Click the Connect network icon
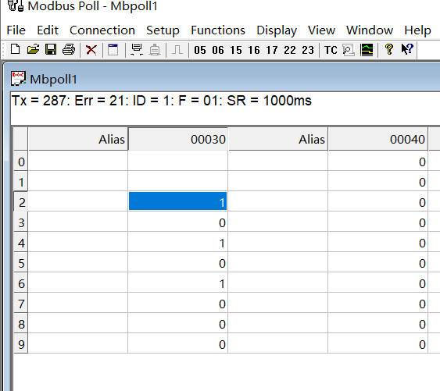The width and height of the screenshot is (440, 391). coord(137,50)
